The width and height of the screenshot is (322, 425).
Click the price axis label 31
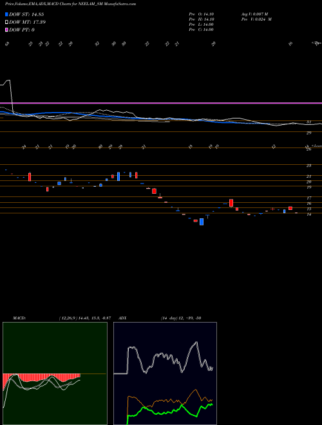tap(308, 122)
